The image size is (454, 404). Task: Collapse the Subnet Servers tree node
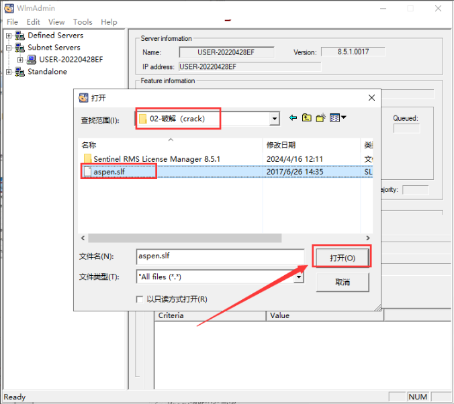click(9, 48)
